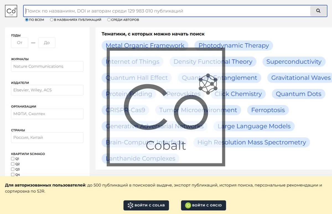This screenshot has width=332, height=214.
Task: Open the publishers filter field
Action: point(47,90)
